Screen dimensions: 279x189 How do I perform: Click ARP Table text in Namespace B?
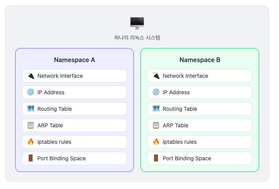(x=175, y=125)
